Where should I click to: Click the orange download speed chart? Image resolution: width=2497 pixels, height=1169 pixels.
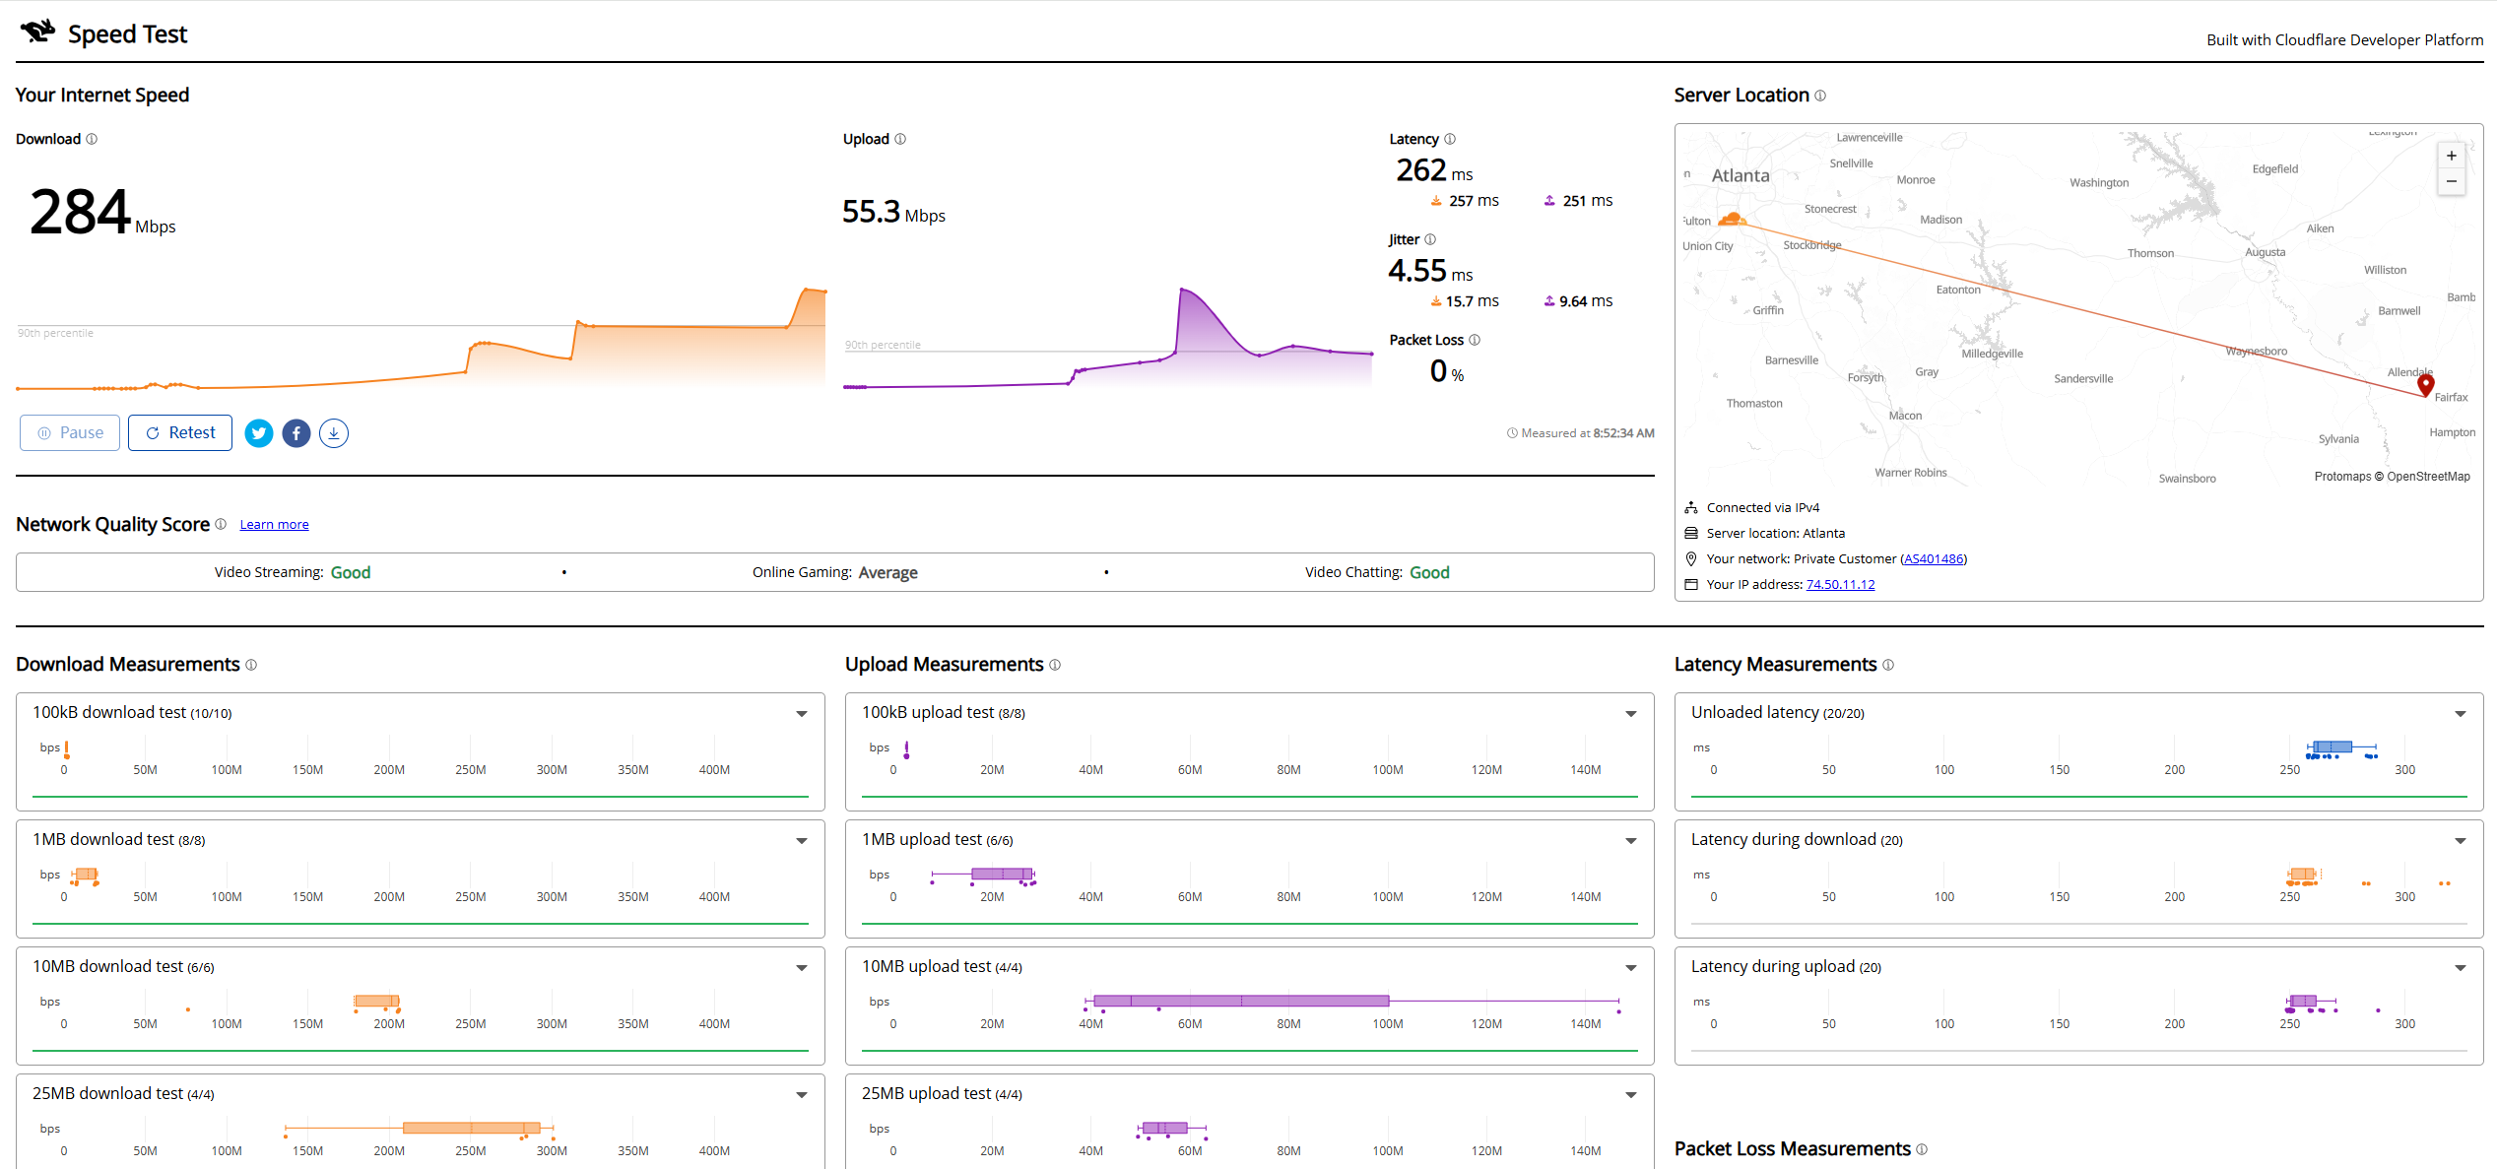click(421, 338)
